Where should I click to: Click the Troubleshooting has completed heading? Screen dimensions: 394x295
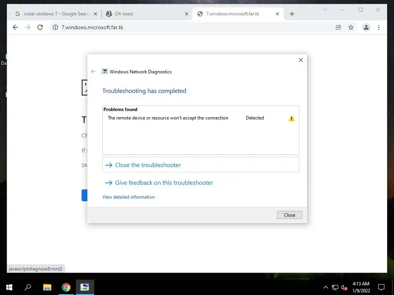point(144,91)
